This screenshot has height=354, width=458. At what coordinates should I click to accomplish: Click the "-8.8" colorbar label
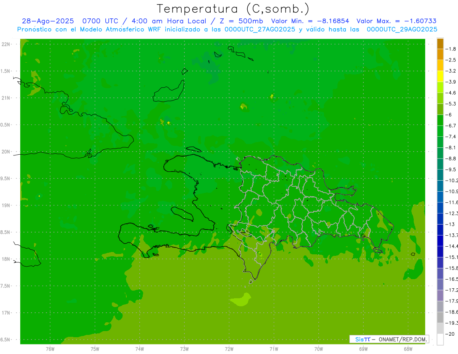[x=451, y=158]
